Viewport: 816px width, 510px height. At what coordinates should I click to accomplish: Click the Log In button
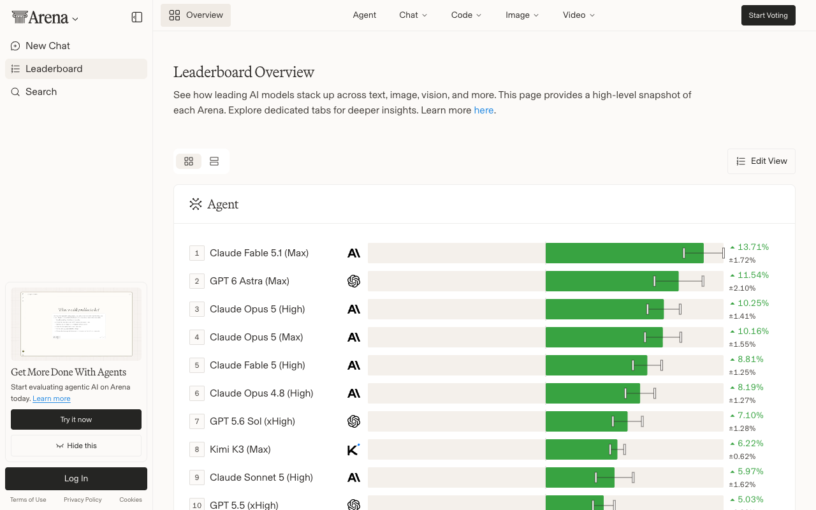76,479
